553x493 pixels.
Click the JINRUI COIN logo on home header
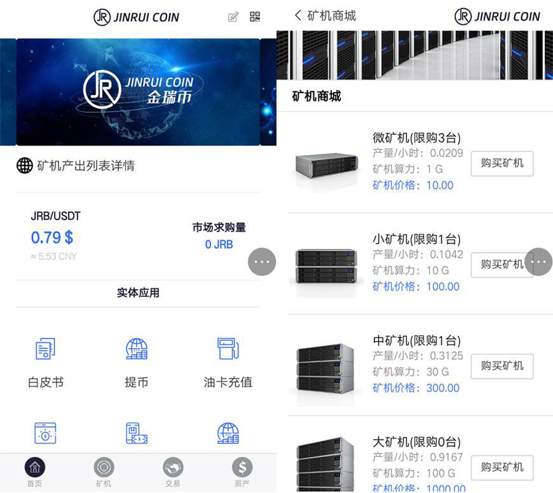tap(136, 17)
